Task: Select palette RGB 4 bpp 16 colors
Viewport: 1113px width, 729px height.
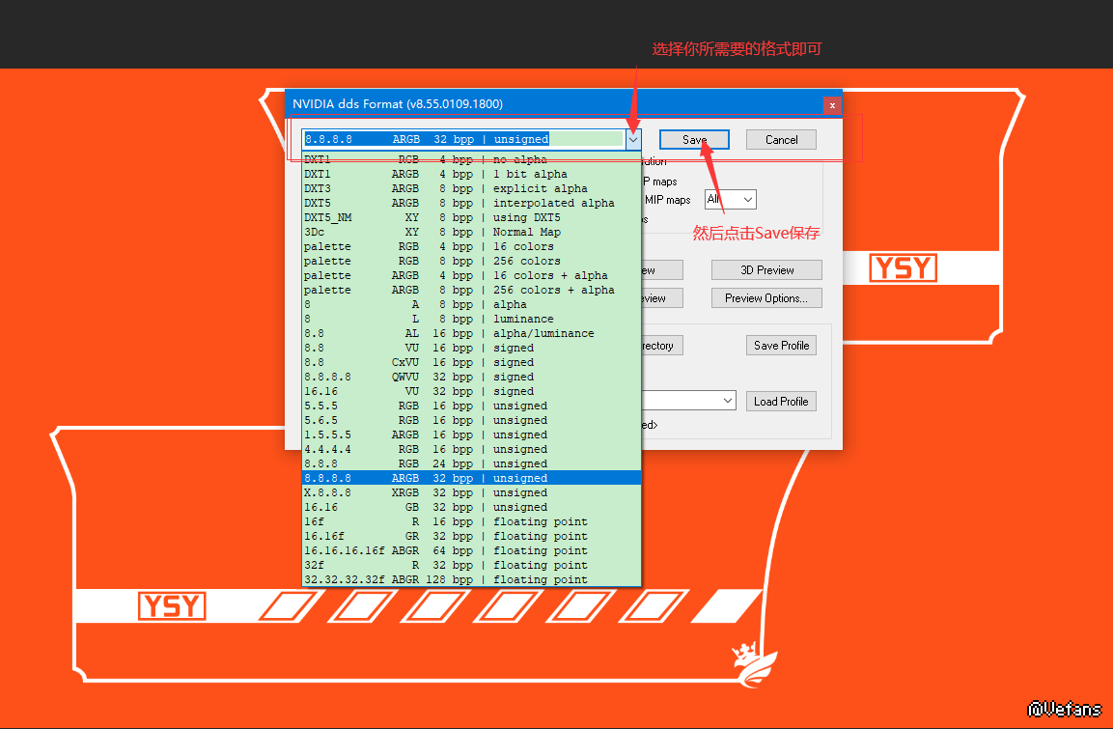Action: tap(472, 246)
